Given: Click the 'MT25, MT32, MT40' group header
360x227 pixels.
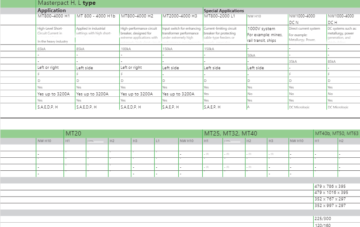Looking at the screenshot, I should click(x=230, y=133).
